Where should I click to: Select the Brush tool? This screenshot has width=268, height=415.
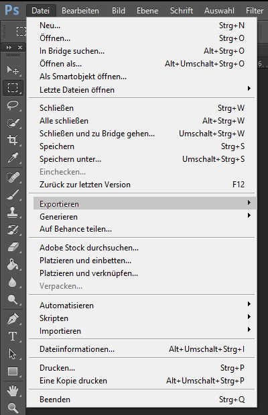pos(13,195)
